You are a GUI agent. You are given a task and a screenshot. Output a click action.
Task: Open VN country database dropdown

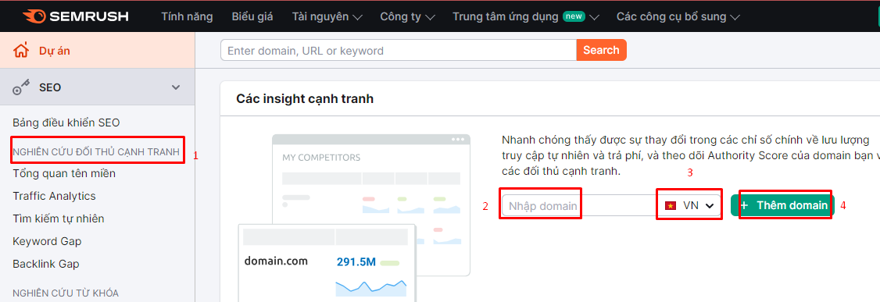[x=689, y=206]
